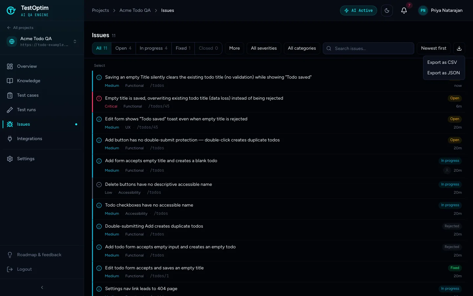The height and width of the screenshot is (296, 473).
Task: Toggle dark mode with the moon icon
Action: [x=387, y=11]
